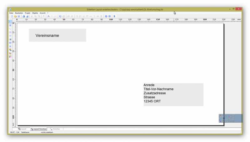Open the Bearbeiten menu
This screenshot has height=142, width=250.
[19, 13]
